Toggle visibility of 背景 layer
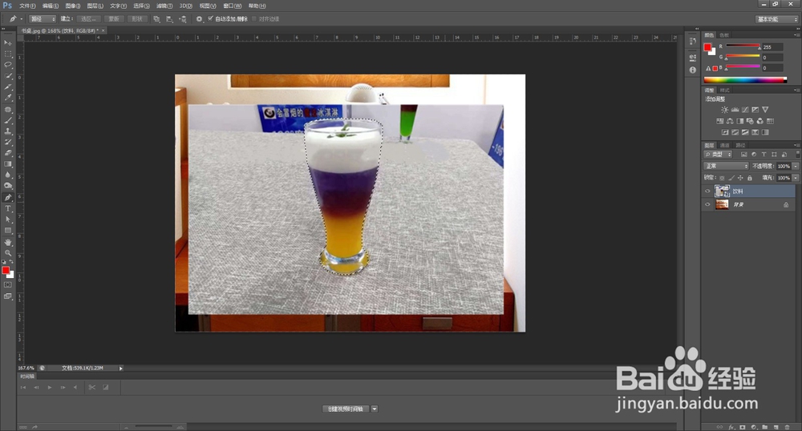The width and height of the screenshot is (802, 431). click(707, 204)
